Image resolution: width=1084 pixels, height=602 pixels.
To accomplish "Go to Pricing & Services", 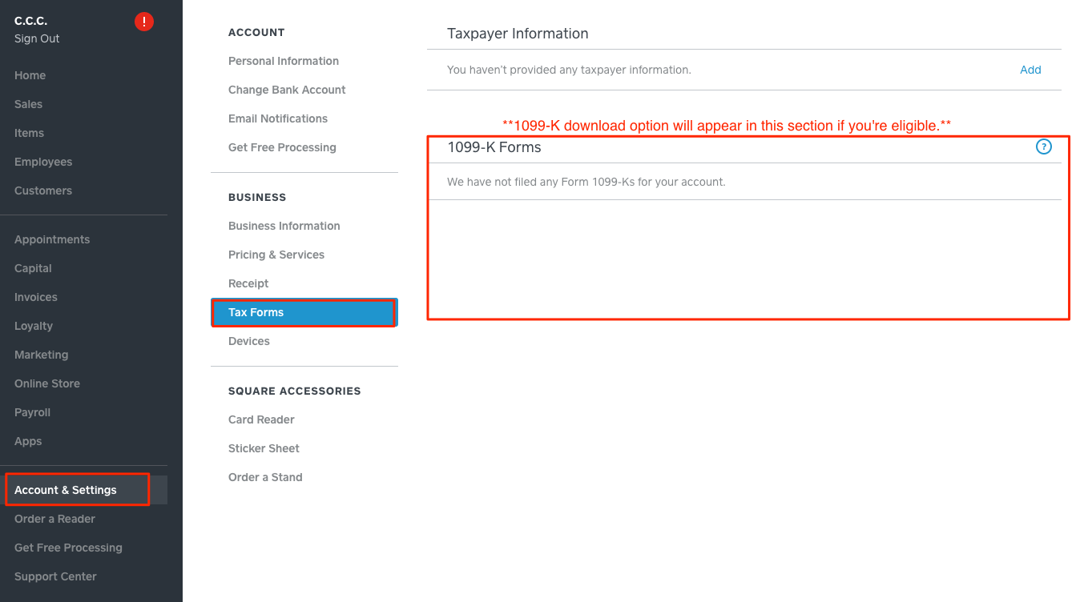I will [x=276, y=255].
